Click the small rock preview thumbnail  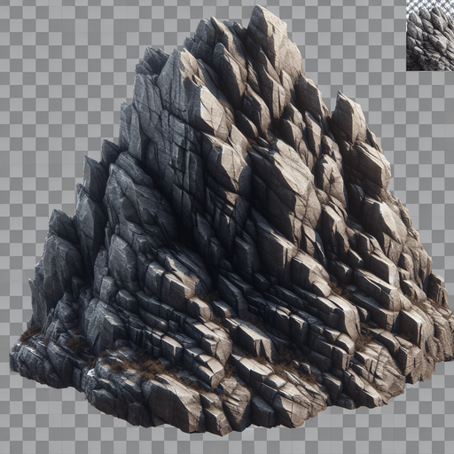[x=430, y=35]
